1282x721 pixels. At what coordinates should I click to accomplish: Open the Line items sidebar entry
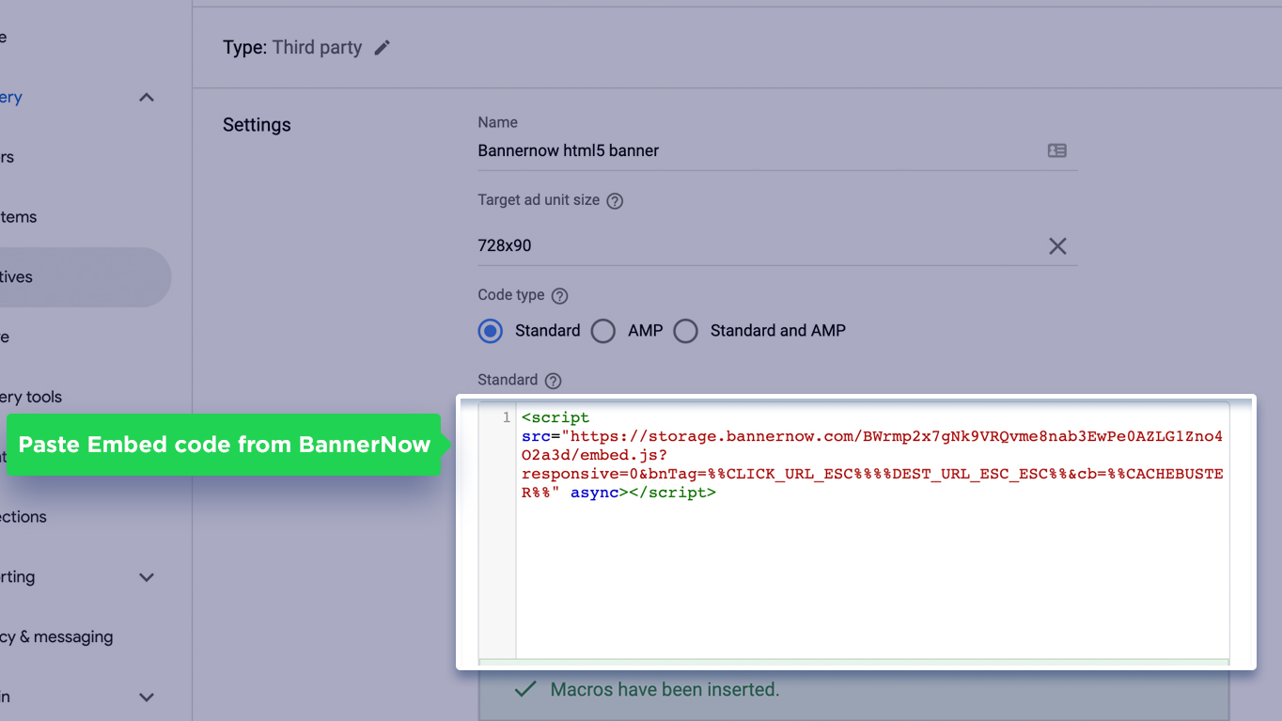19,217
